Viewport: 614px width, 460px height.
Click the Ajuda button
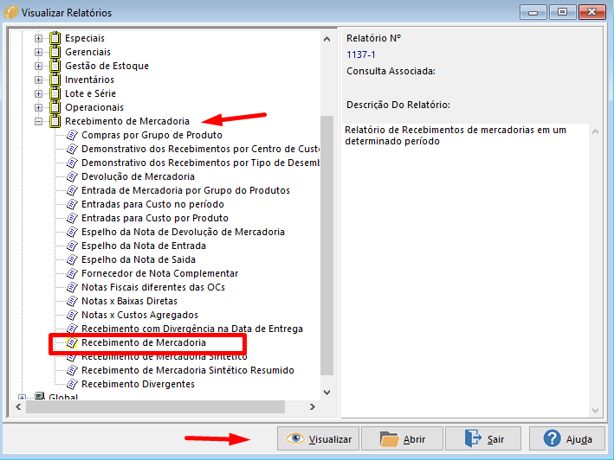pyautogui.click(x=567, y=438)
